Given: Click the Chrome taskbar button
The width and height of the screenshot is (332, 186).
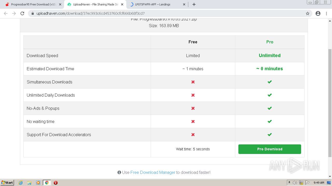Looking at the screenshot, I should pos(47,183).
